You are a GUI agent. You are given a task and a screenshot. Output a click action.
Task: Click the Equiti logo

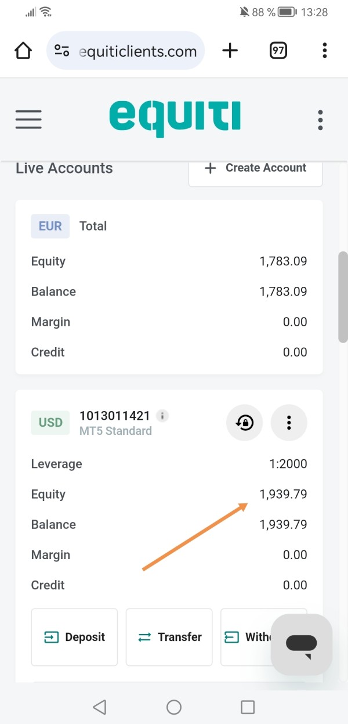coord(175,119)
